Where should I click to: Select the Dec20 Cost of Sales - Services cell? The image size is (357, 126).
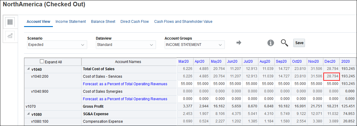[x=331, y=76]
